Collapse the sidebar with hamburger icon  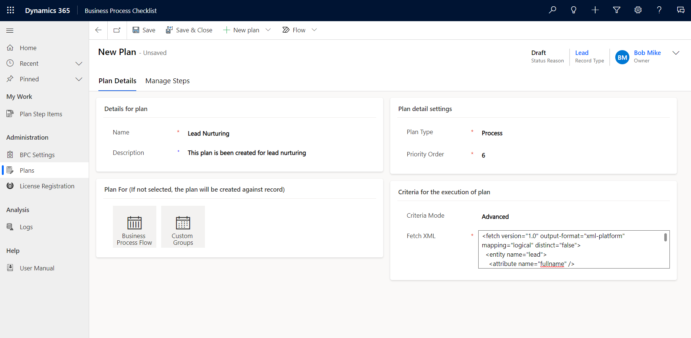[10, 30]
